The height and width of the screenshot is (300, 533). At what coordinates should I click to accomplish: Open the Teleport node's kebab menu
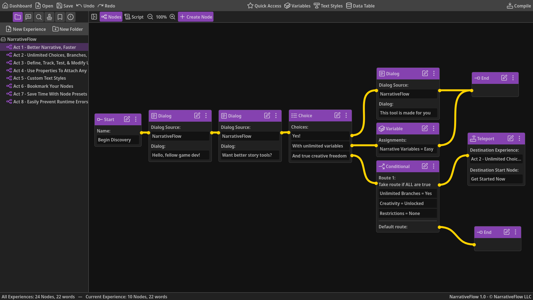[x=519, y=138]
